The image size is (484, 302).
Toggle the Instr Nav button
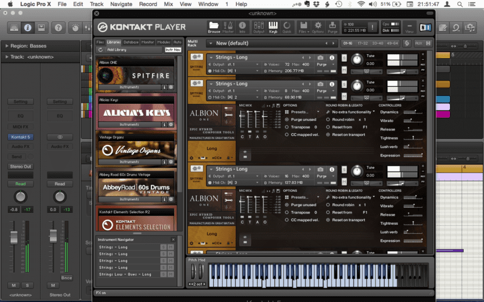coord(173,50)
